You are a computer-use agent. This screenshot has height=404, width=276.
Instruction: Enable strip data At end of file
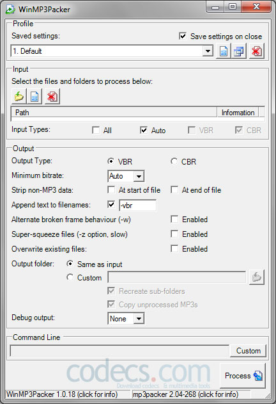(x=174, y=190)
